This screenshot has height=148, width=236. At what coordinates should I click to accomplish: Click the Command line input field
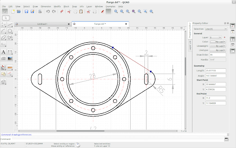(x=118, y=139)
